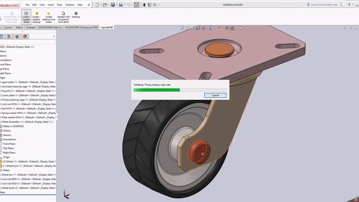Switch to the Evaluate tab
359x202 pixels.
31,27
